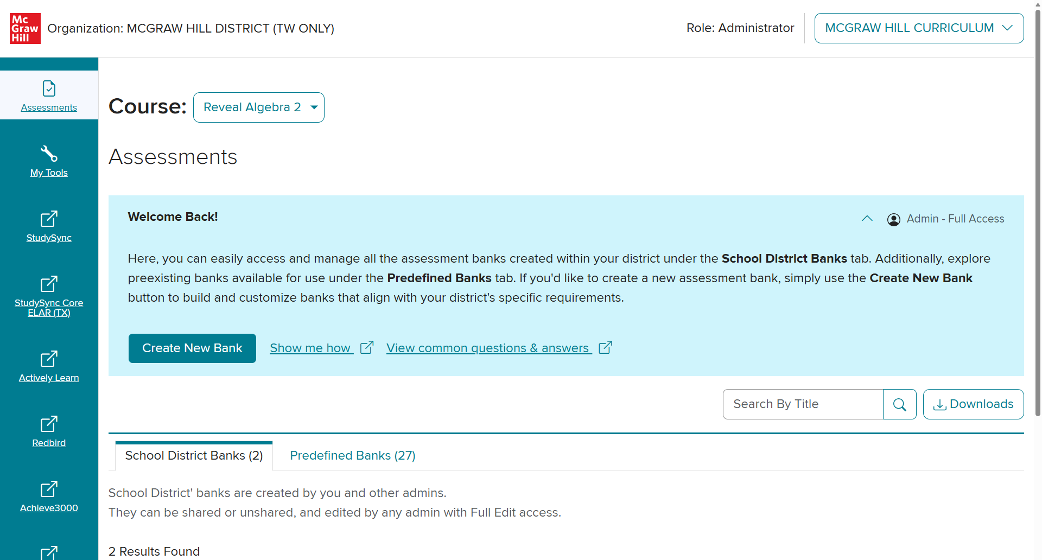Click the Downloads button label
The height and width of the screenshot is (560, 1042).
pos(981,404)
